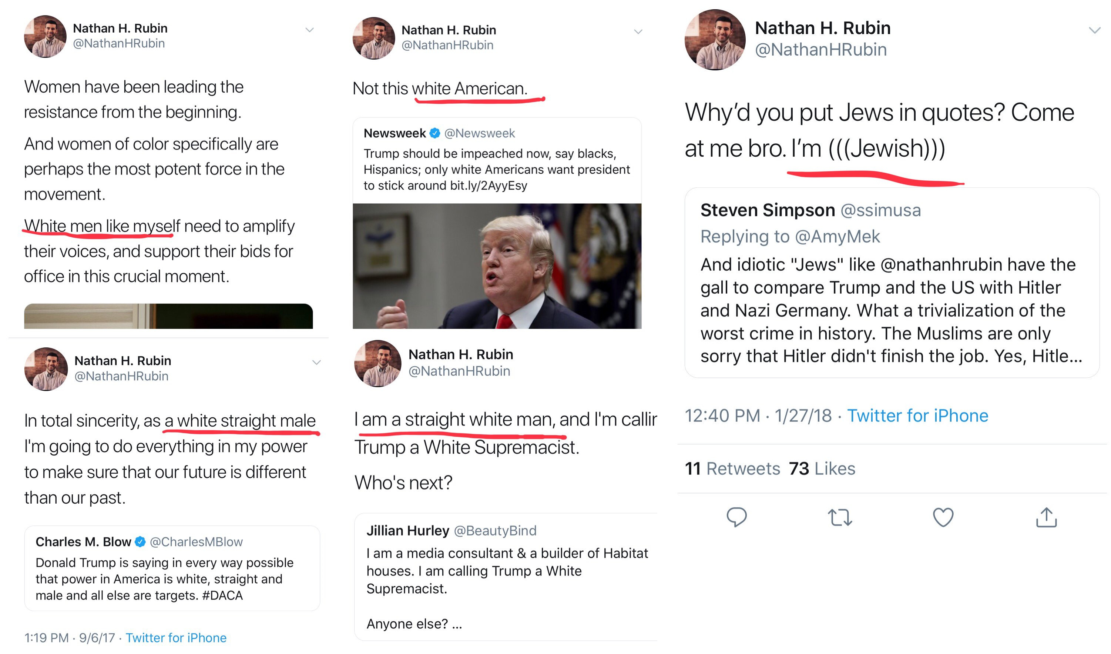Open the 'Twitter for iPhone' link beside 1/27/18
This screenshot has height=654, width=1111.
tap(917, 416)
